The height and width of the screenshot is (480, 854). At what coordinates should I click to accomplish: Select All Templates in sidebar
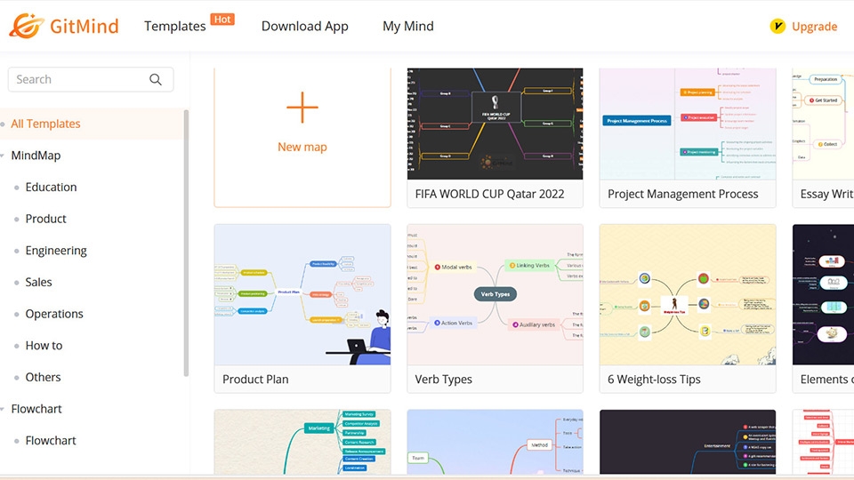pyautogui.click(x=45, y=124)
